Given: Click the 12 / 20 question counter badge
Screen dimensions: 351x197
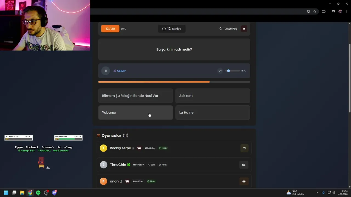Looking at the screenshot, I should [x=110, y=29].
